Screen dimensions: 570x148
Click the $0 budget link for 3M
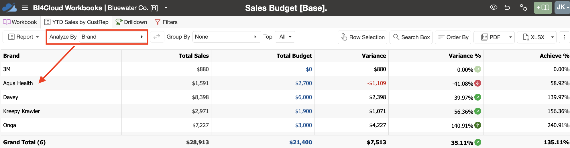pyautogui.click(x=309, y=69)
